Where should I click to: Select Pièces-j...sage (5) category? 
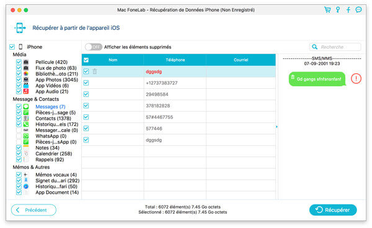(56, 112)
